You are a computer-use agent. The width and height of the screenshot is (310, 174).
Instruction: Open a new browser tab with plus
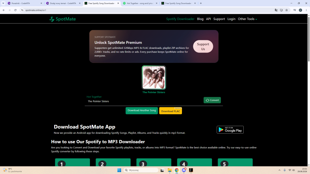click(x=201, y=3)
